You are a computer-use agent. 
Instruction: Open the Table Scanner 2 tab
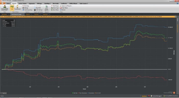pyautogui.click(x=84, y=4)
